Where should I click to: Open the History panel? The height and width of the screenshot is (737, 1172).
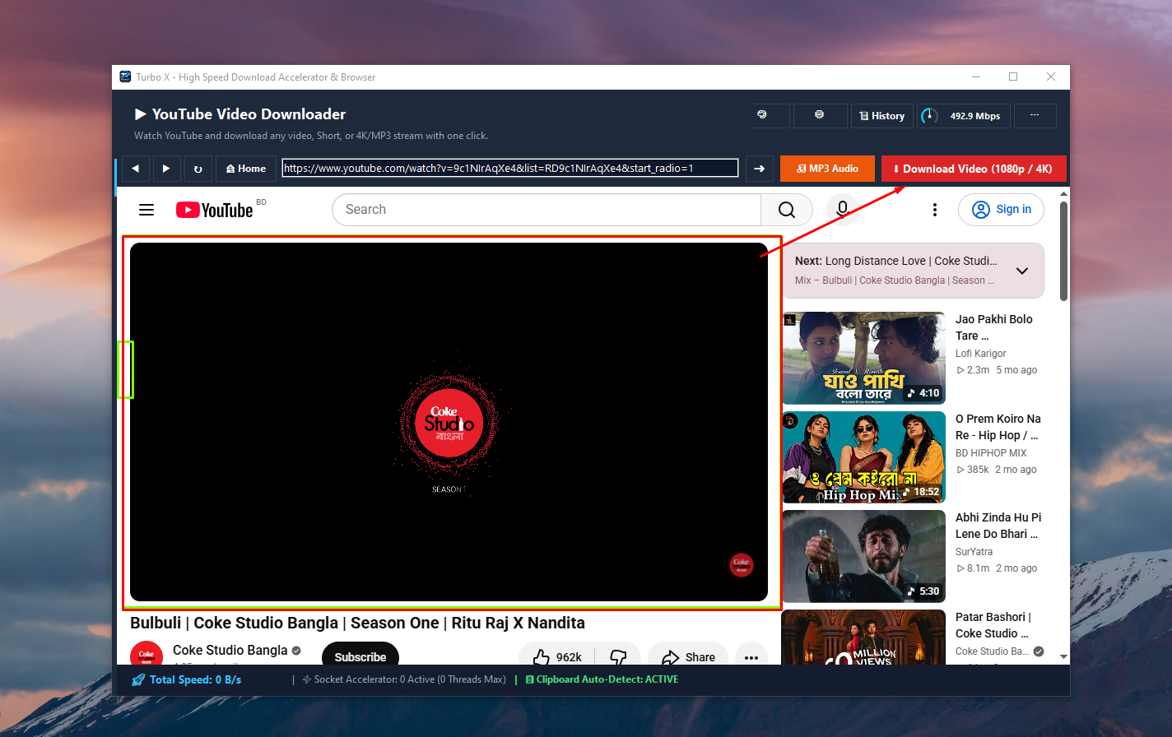(x=881, y=116)
